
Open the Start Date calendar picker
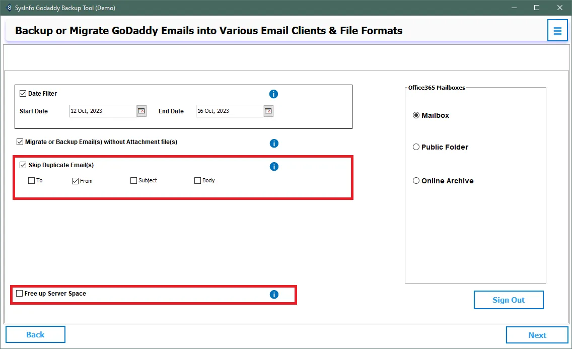pyautogui.click(x=141, y=111)
